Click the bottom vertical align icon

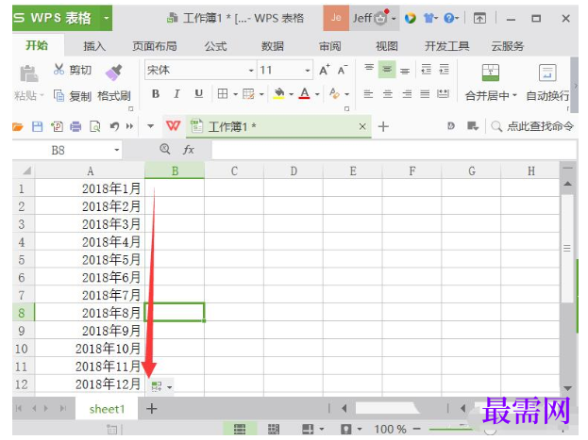[x=405, y=70]
